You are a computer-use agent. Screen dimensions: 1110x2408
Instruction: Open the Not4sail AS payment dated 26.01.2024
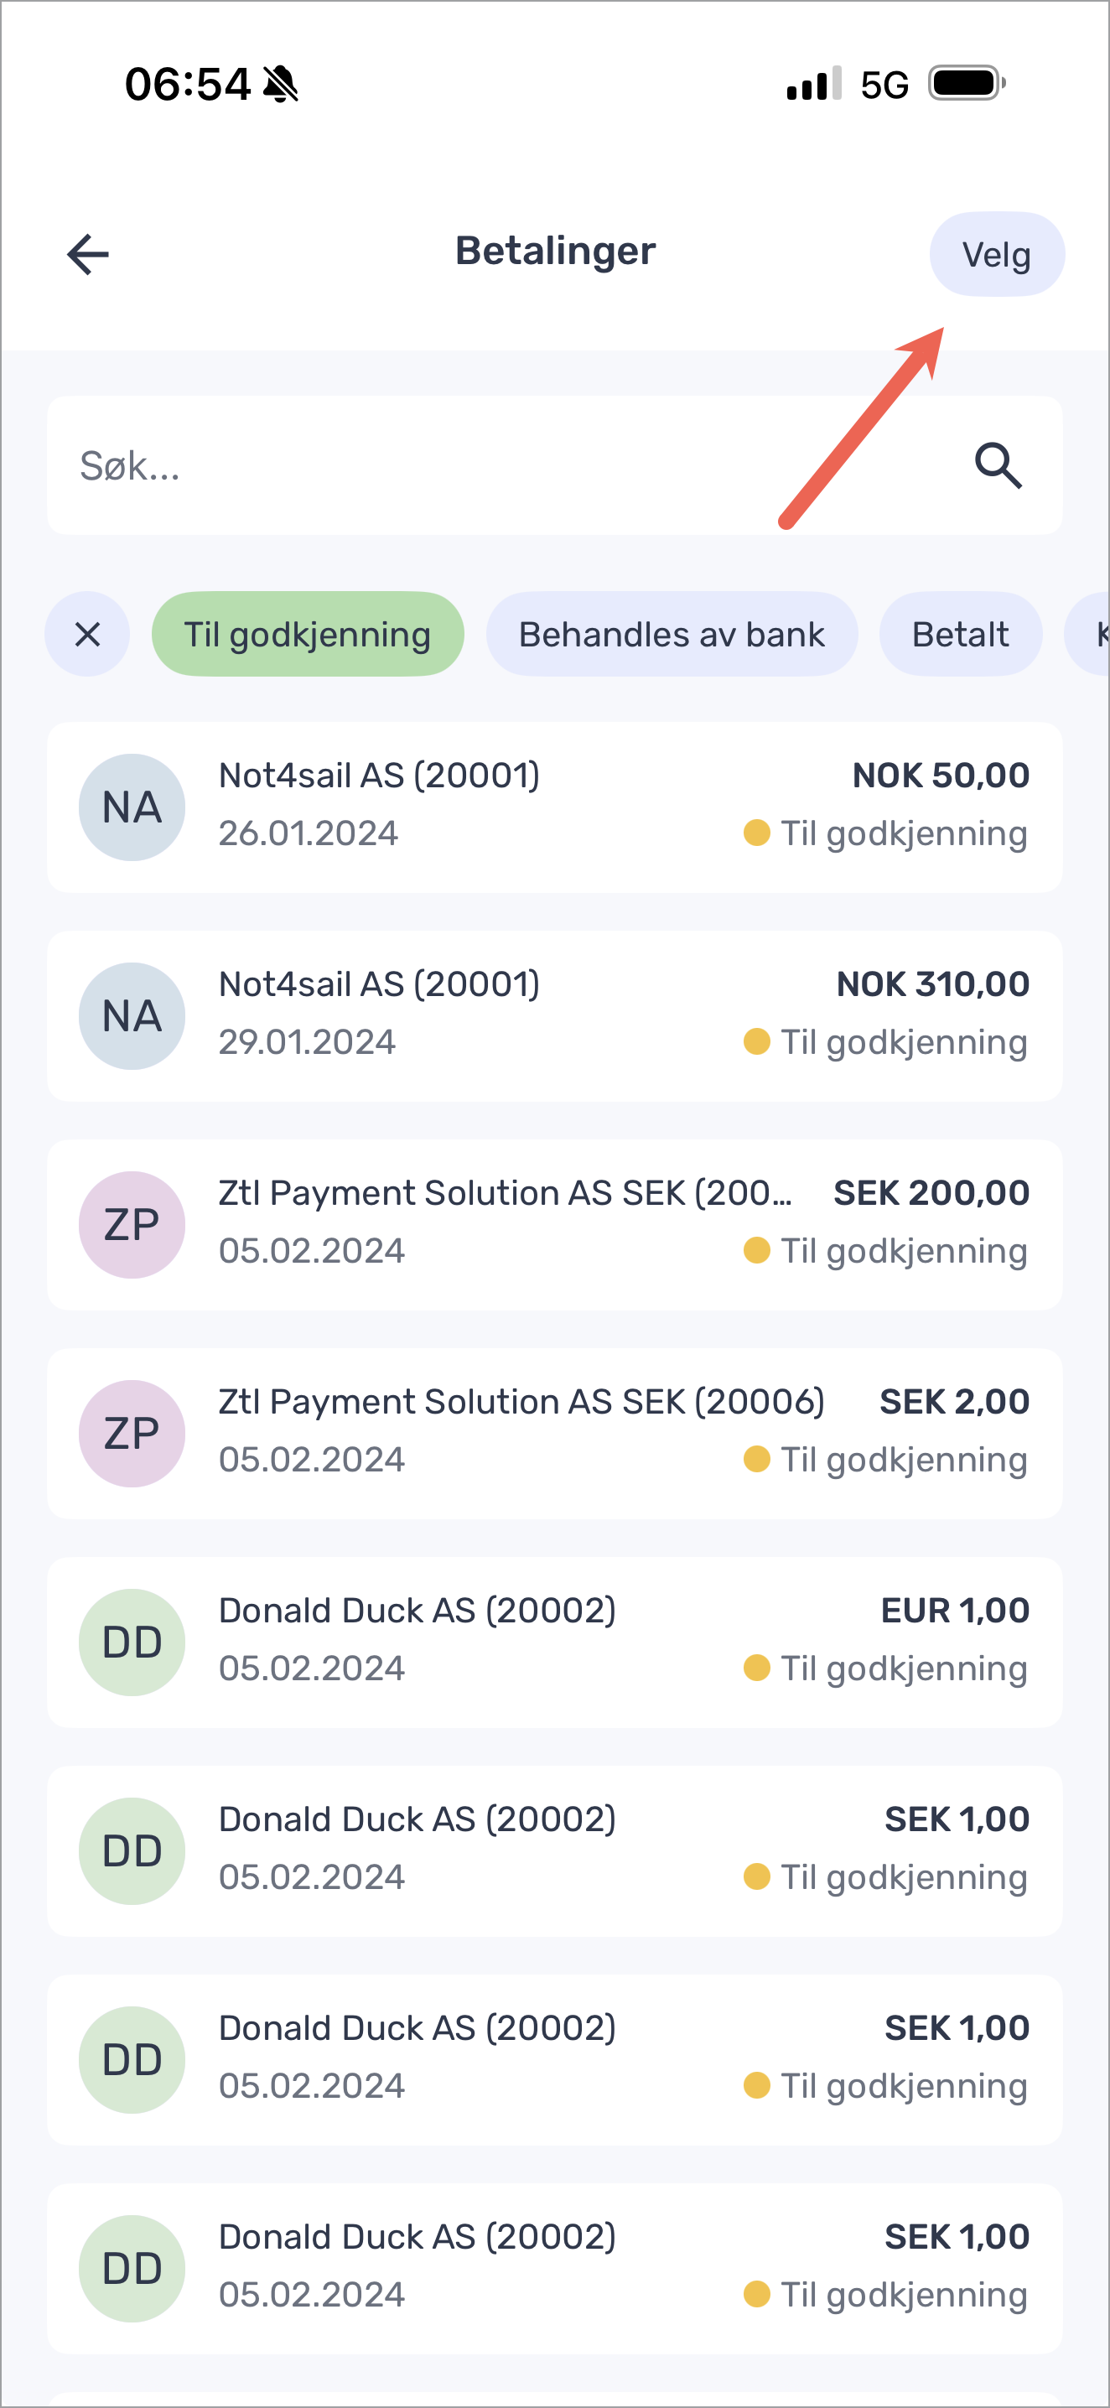[x=554, y=807]
